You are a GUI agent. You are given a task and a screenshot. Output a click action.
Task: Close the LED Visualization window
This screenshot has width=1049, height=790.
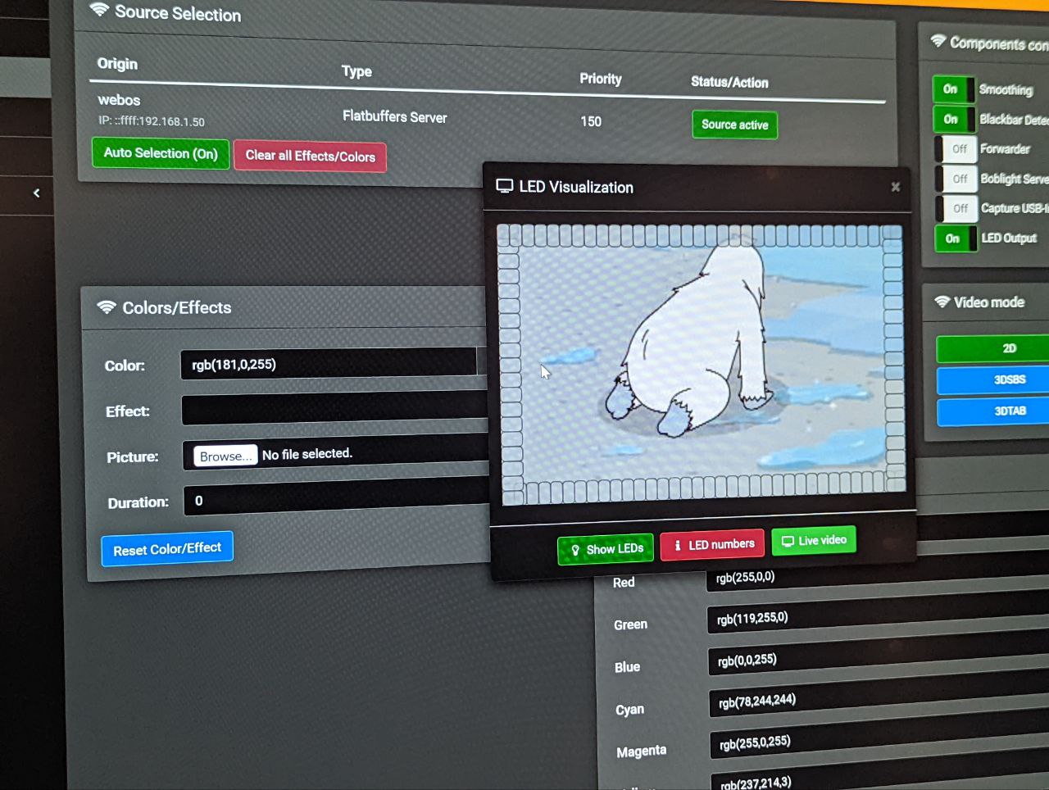[896, 187]
